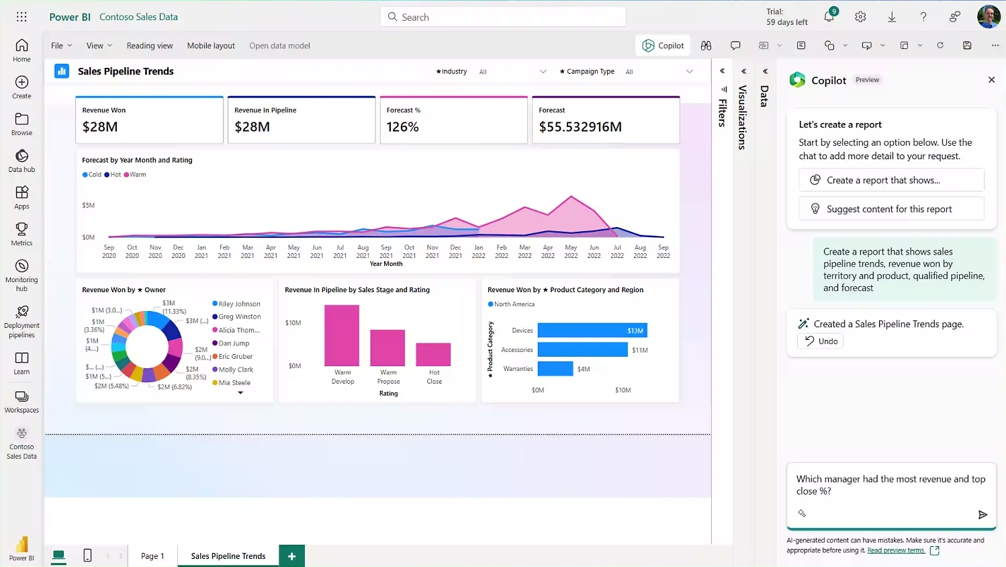The width and height of the screenshot is (1006, 567).
Task: Toggle the Copilot pane button
Action: [x=663, y=46]
